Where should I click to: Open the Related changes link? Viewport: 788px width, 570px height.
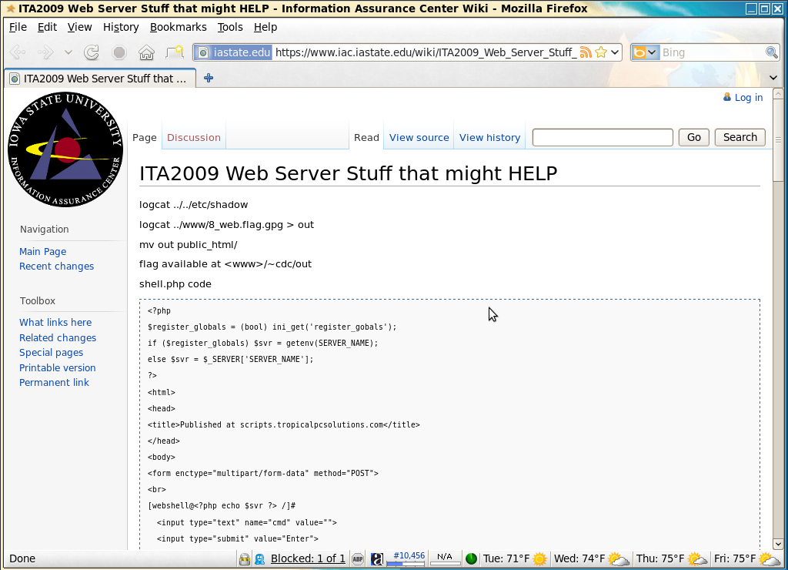click(58, 338)
